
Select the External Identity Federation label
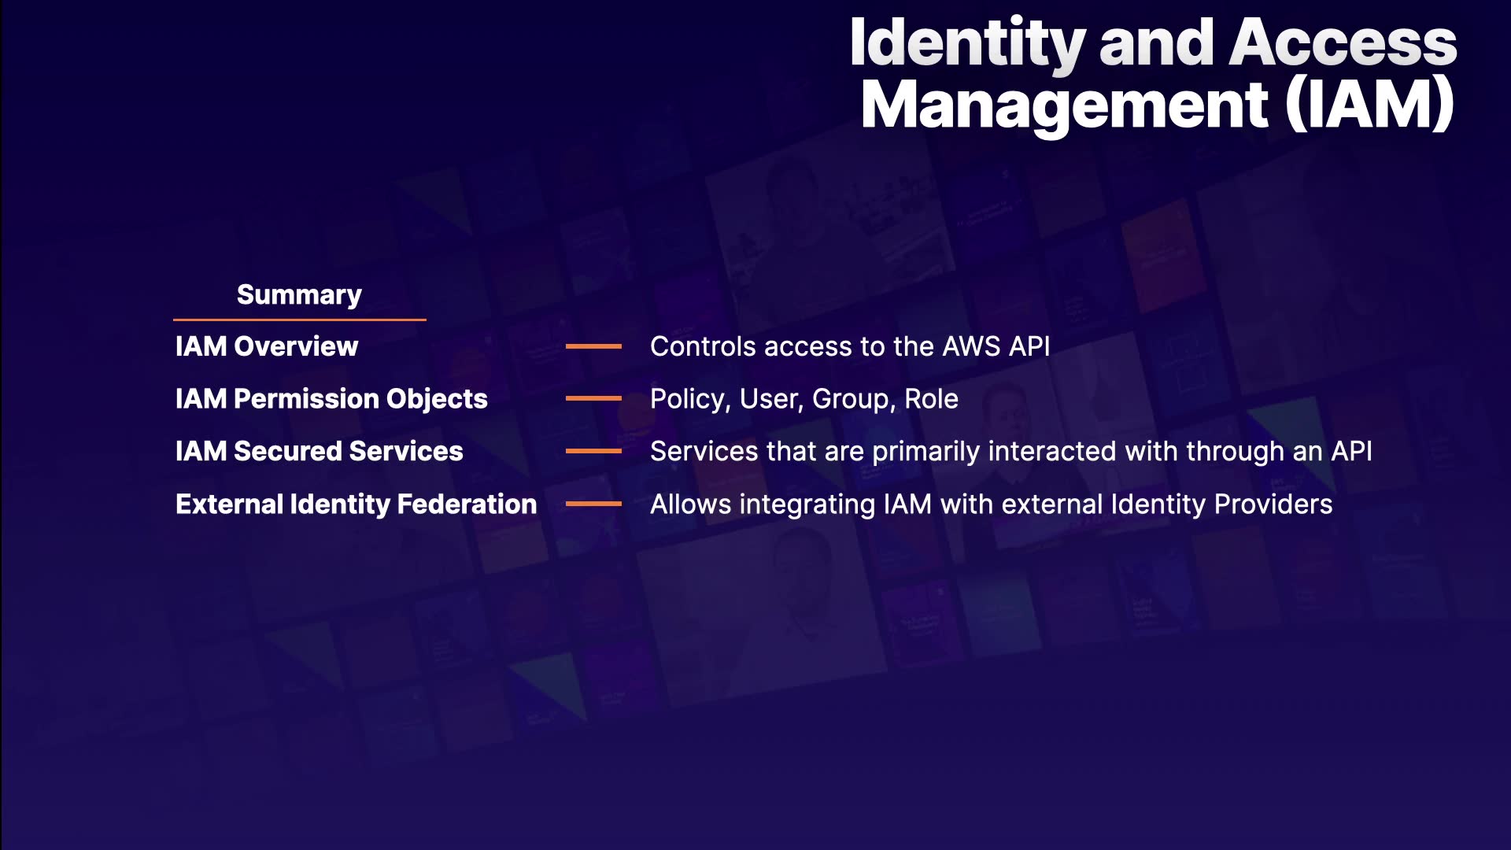[356, 504]
